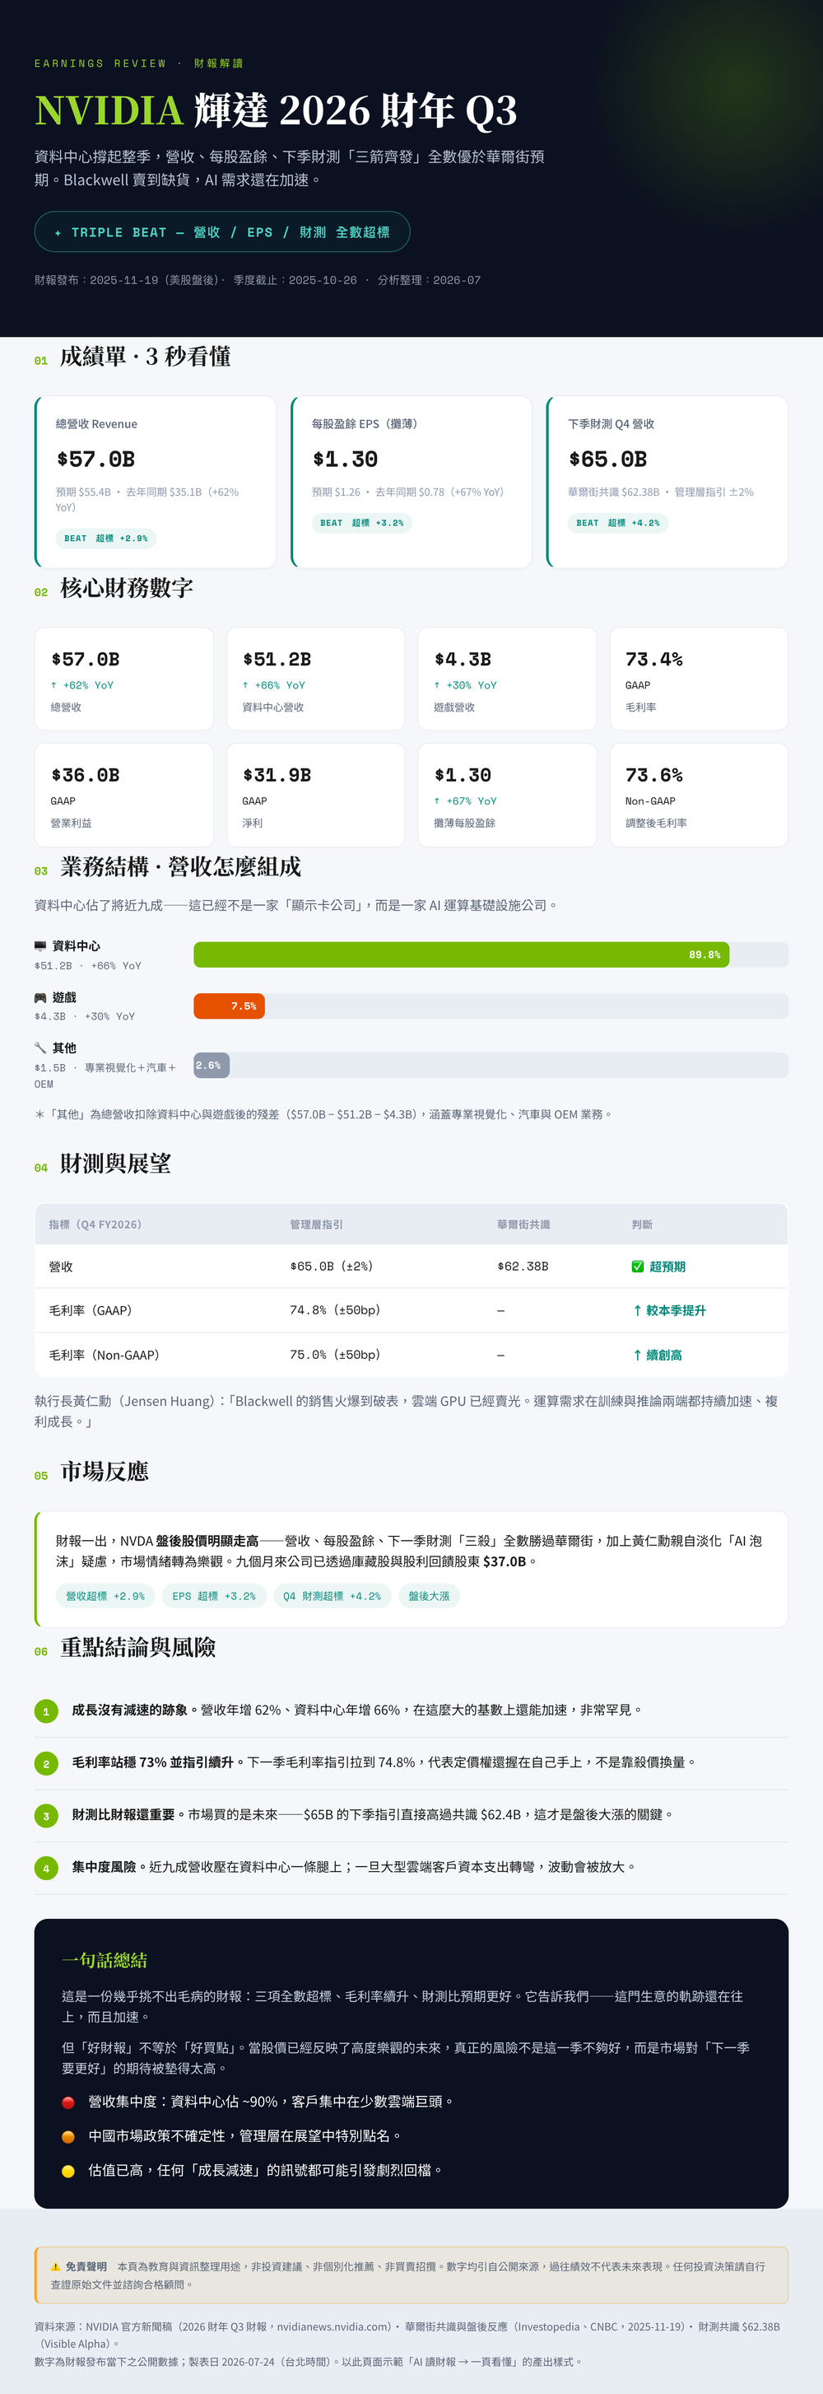Click numbered circle 3 in conclusions
This screenshot has width=823, height=2394.
(46, 1815)
